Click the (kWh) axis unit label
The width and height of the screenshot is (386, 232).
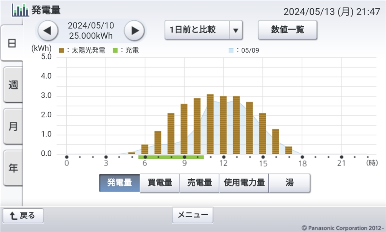(x=41, y=48)
